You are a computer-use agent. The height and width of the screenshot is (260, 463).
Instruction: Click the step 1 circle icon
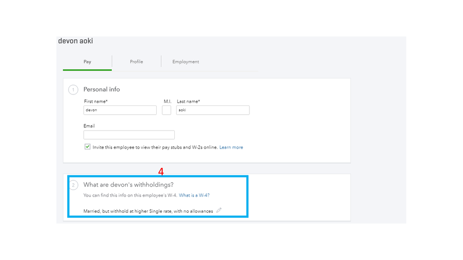coord(73,89)
